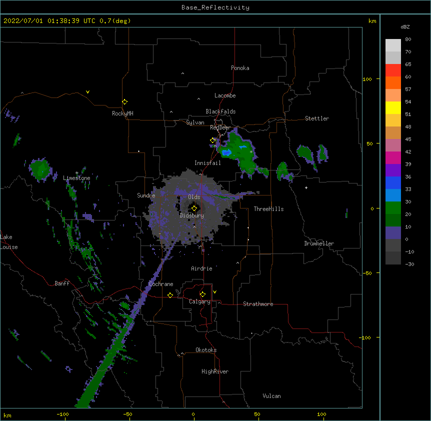431x421 pixels.
Task: Click the yellow diamond marker south of RedDeer
Action: (212, 140)
